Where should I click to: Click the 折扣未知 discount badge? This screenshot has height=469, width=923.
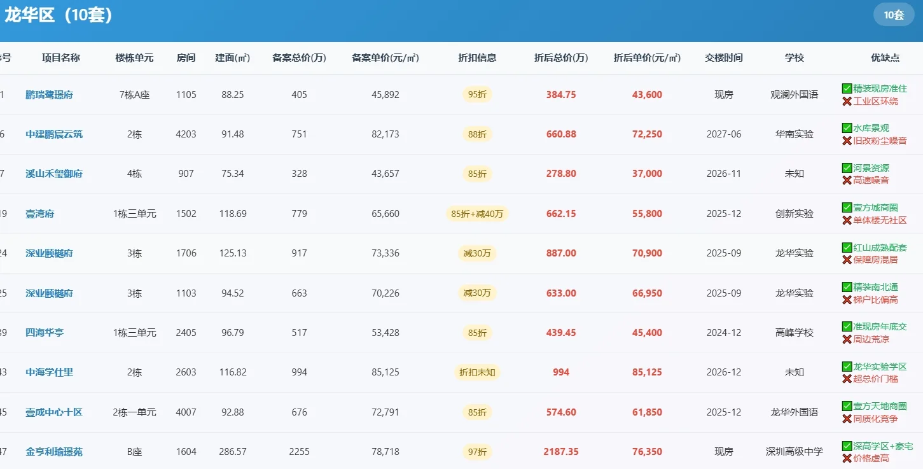click(477, 372)
